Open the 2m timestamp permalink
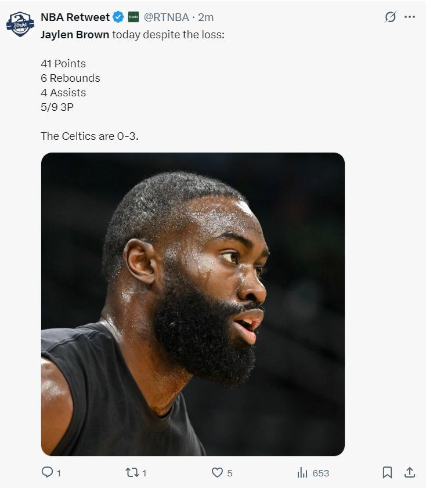 (x=205, y=17)
